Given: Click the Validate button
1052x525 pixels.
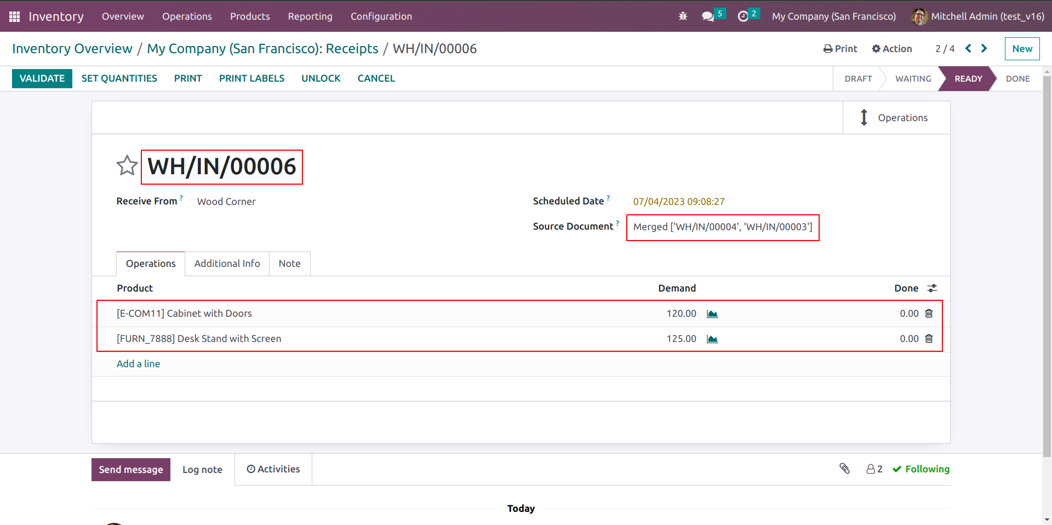Looking at the screenshot, I should click(42, 78).
